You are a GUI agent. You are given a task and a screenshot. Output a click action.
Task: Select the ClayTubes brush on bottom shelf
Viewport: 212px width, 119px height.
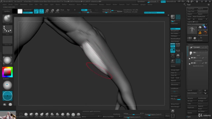pyautogui.click(x=63, y=115)
